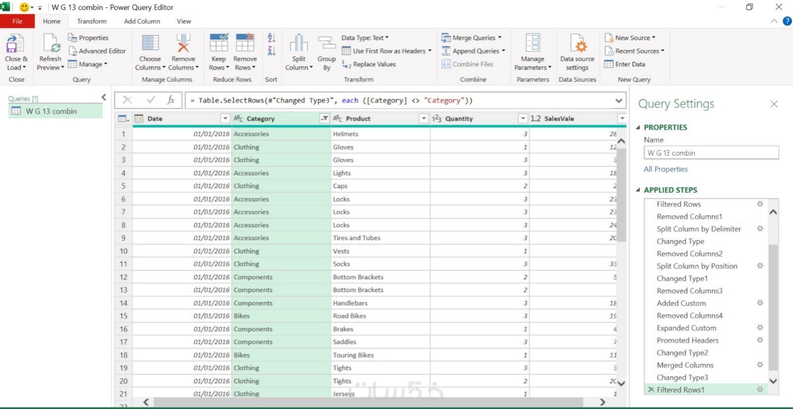Open query Properties from the ribbon
This screenshot has height=409, width=793.
point(88,38)
